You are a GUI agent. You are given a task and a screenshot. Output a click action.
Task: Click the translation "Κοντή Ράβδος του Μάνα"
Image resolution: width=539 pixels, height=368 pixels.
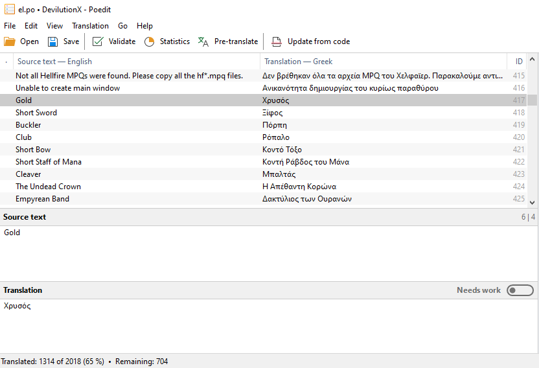click(306, 162)
